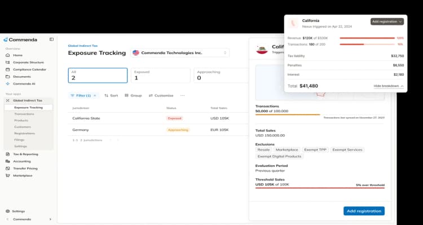Open Filings in the sidebar submenu
The width and height of the screenshot is (423, 225).
pos(19,140)
